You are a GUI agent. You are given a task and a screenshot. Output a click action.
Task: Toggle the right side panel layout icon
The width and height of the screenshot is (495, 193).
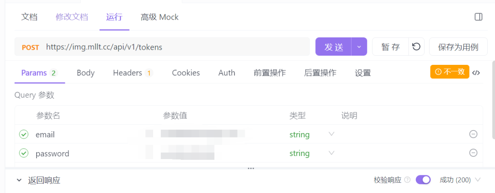point(478,17)
